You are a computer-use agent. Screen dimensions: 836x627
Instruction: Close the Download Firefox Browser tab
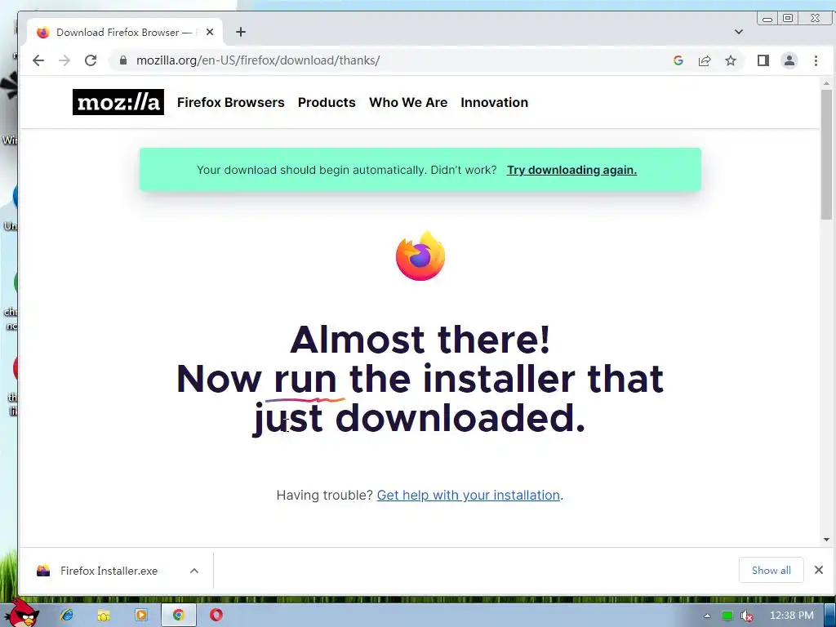pyautogui.click(x=210, y=32)
